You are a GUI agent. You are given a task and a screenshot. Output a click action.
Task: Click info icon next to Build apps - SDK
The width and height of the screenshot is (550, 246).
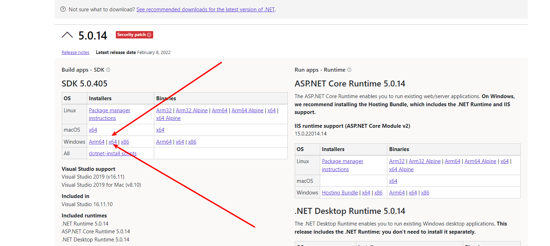108,70
